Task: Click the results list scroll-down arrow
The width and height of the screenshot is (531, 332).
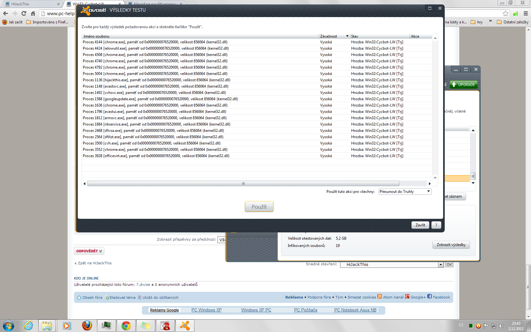Action: (435, 178)
